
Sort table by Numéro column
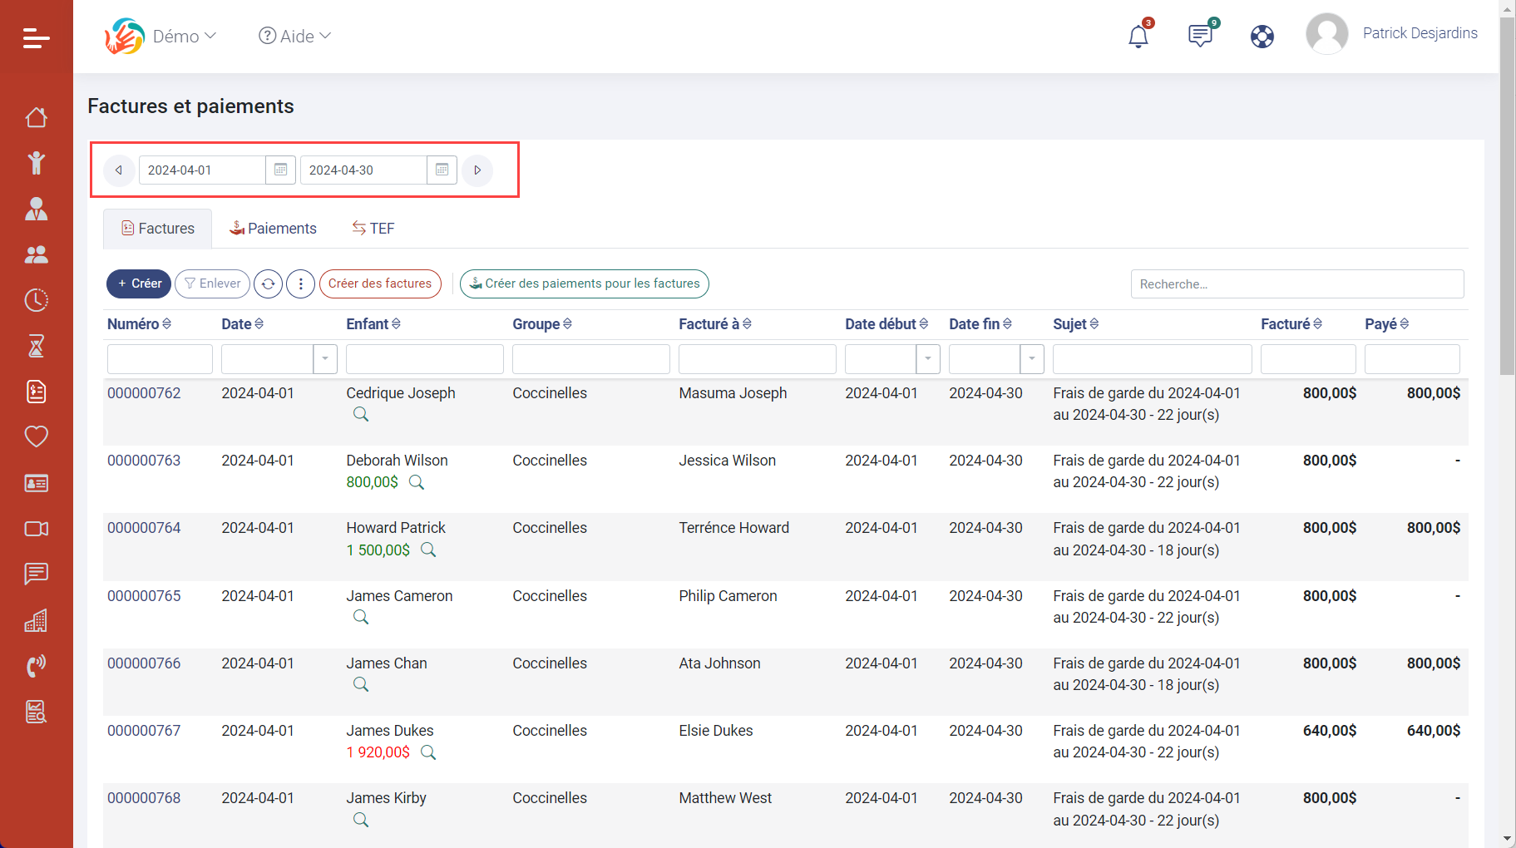(x=139, y=324)
